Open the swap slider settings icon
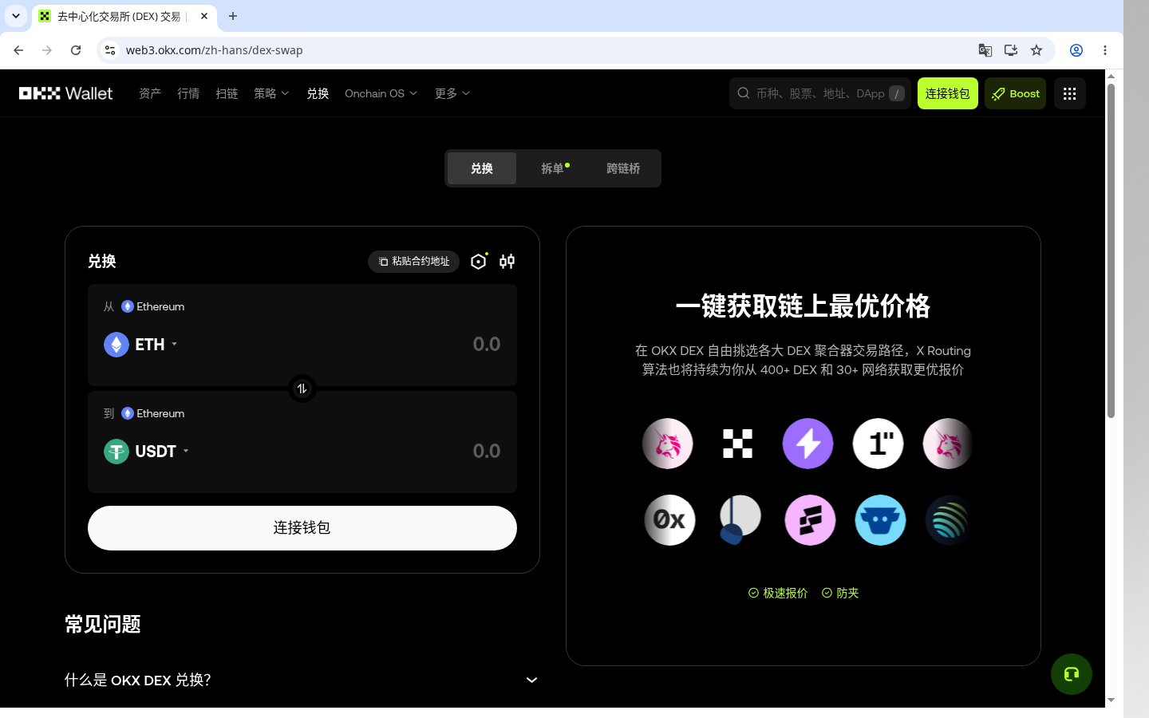Screen dimensions: 1149x718 (507, 262)
